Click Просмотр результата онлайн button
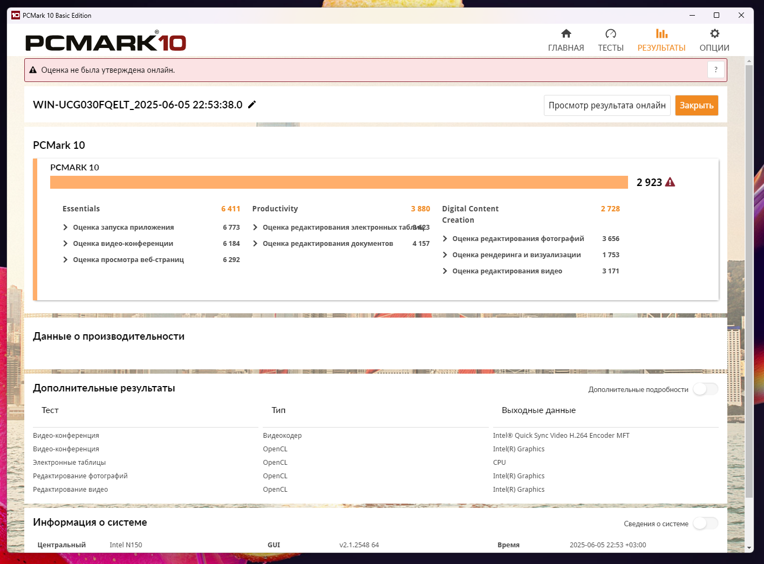Viewport: 764px width, 564px height. [x=607, y=105]
